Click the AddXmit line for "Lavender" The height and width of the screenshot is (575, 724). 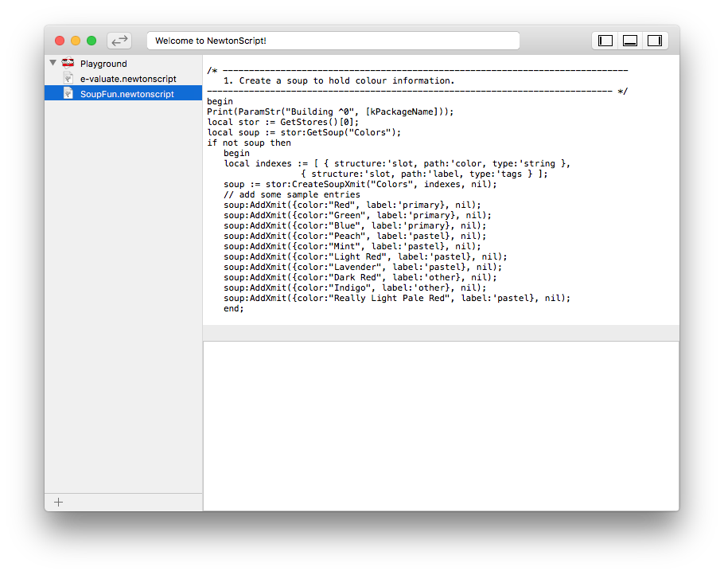(x=363, y=267)
